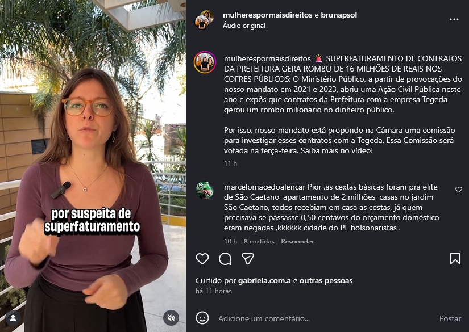Submit comment with the Postar button
The image size is (469, 332).
[x=450, y=318]
